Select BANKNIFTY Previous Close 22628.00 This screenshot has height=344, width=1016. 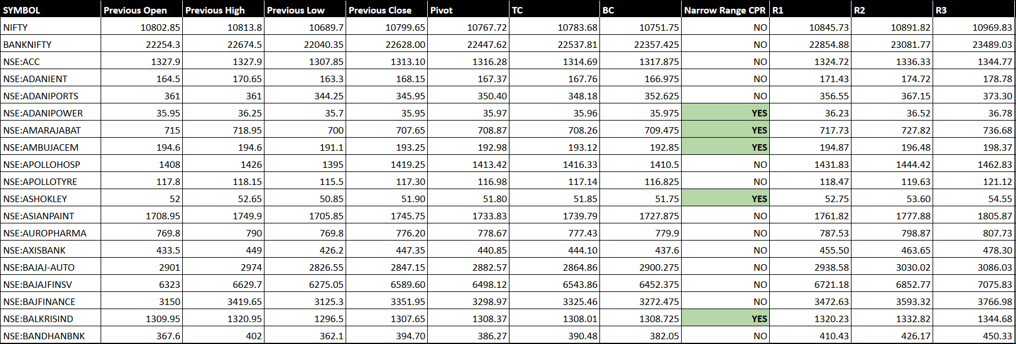(387, 44)
